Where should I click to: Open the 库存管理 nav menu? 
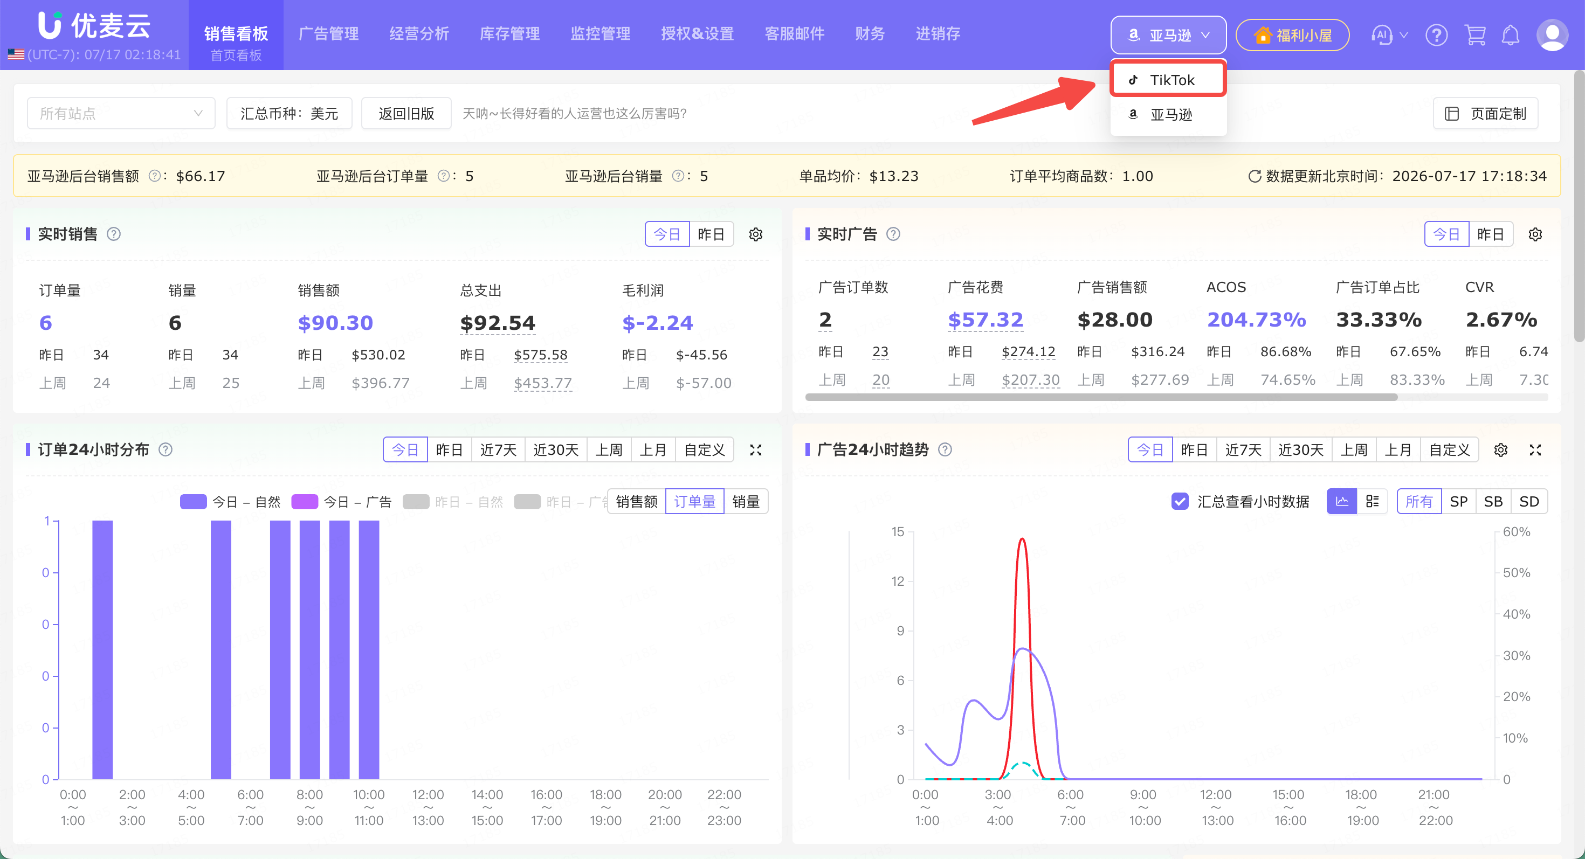tap(509, 34)
